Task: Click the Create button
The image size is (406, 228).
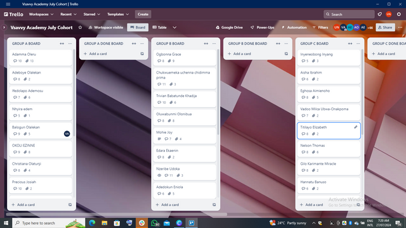Action: click(143, 14)
